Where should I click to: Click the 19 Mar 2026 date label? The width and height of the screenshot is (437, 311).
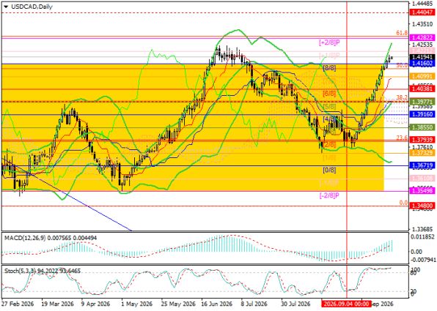pos(58,303)
